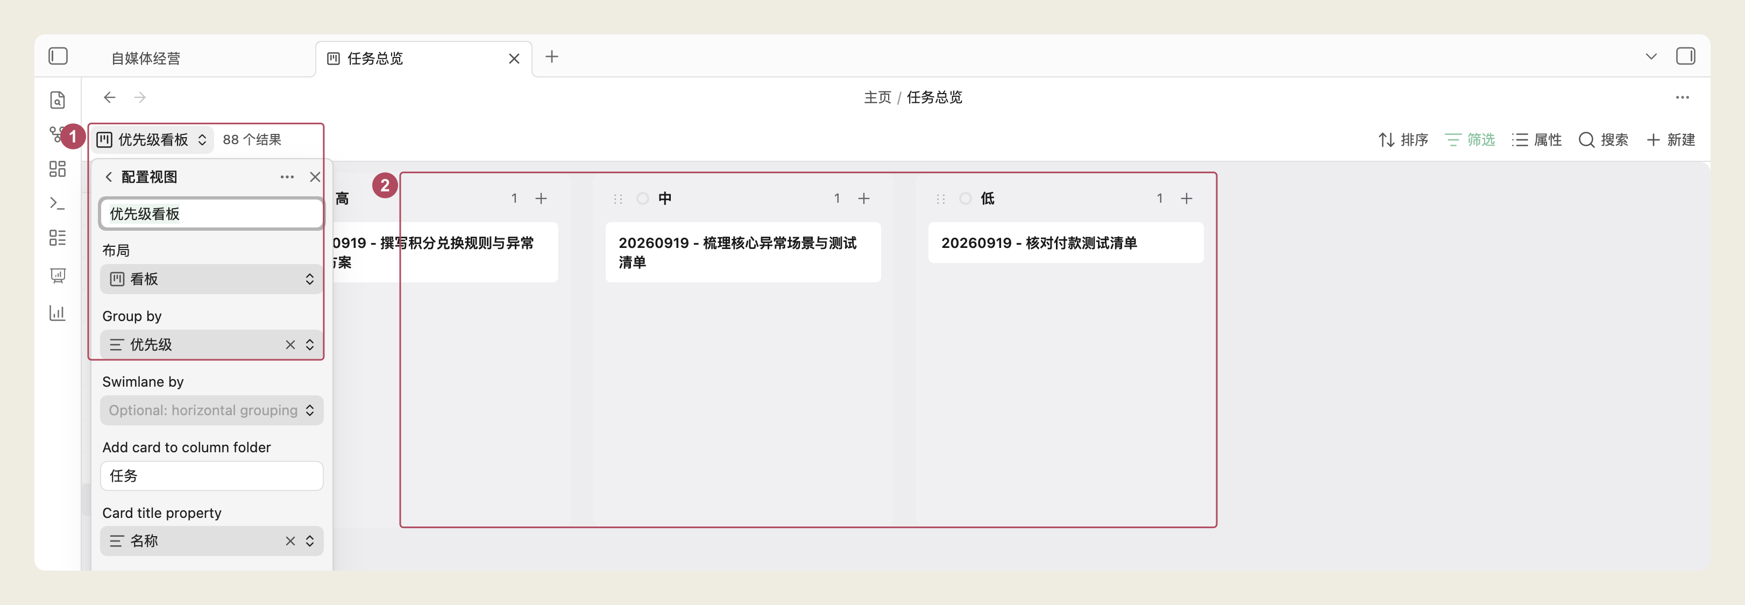This screenshot has height=605, width=1745.
Task: Clear the 优先级 Group by selection
Action: click(x=290, y=345)
